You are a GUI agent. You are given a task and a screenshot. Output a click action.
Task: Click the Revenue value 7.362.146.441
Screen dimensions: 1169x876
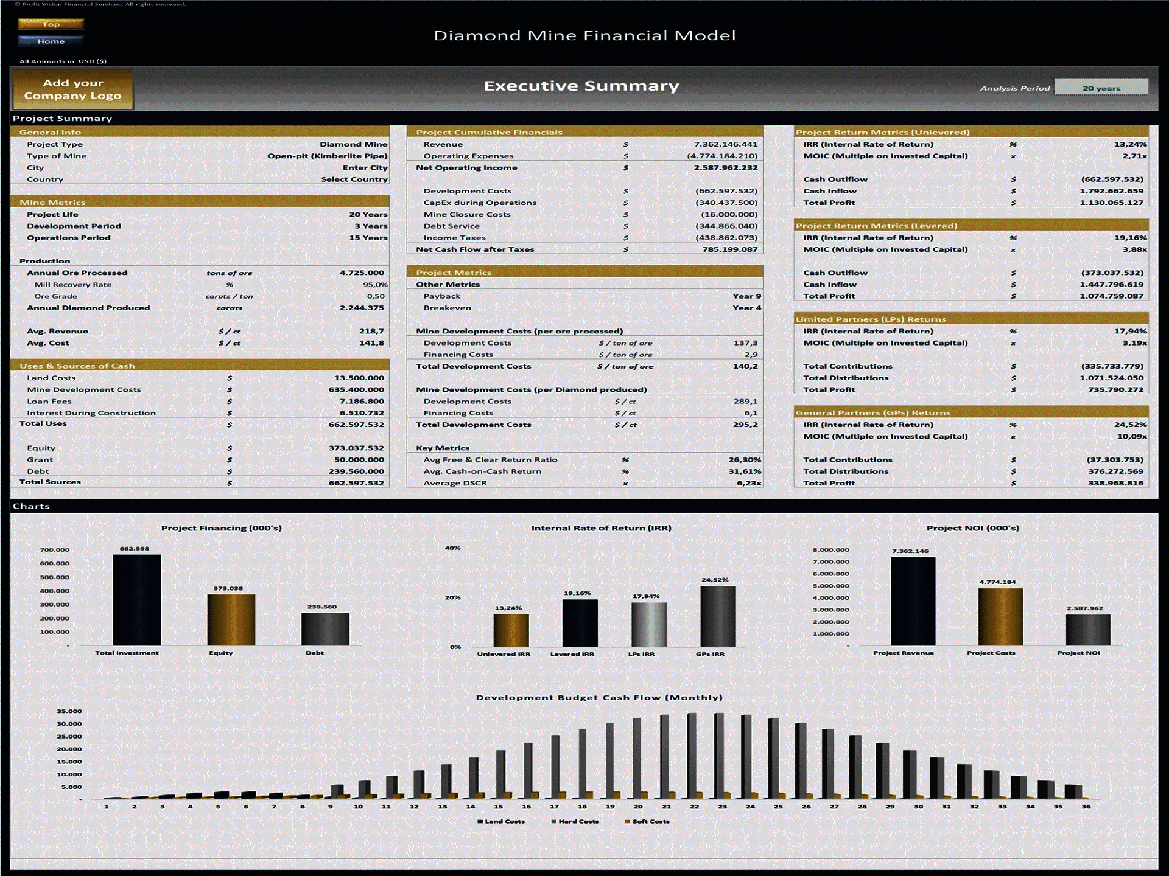click(x=726, y=144)
